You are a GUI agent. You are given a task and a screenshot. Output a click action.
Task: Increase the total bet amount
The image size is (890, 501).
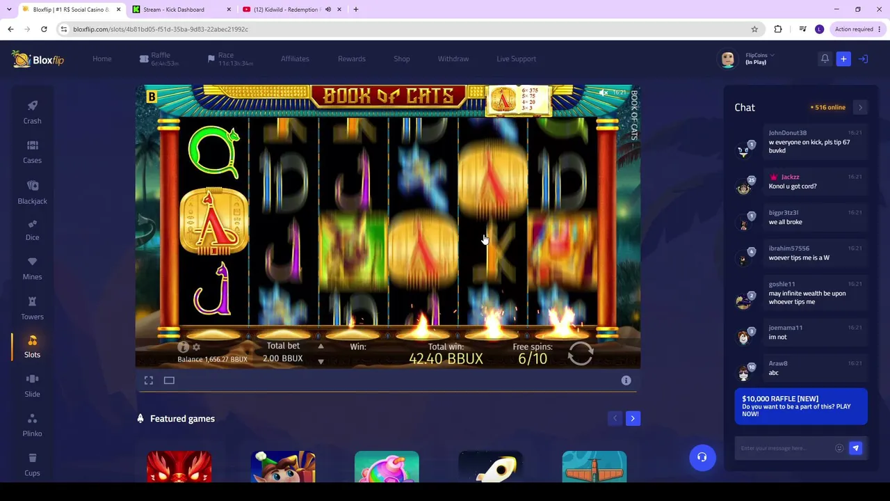click(x=321, y=347)
